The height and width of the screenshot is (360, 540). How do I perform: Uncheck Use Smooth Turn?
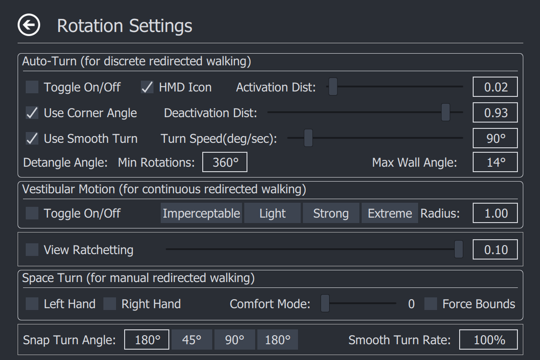(x=32, y=139)
